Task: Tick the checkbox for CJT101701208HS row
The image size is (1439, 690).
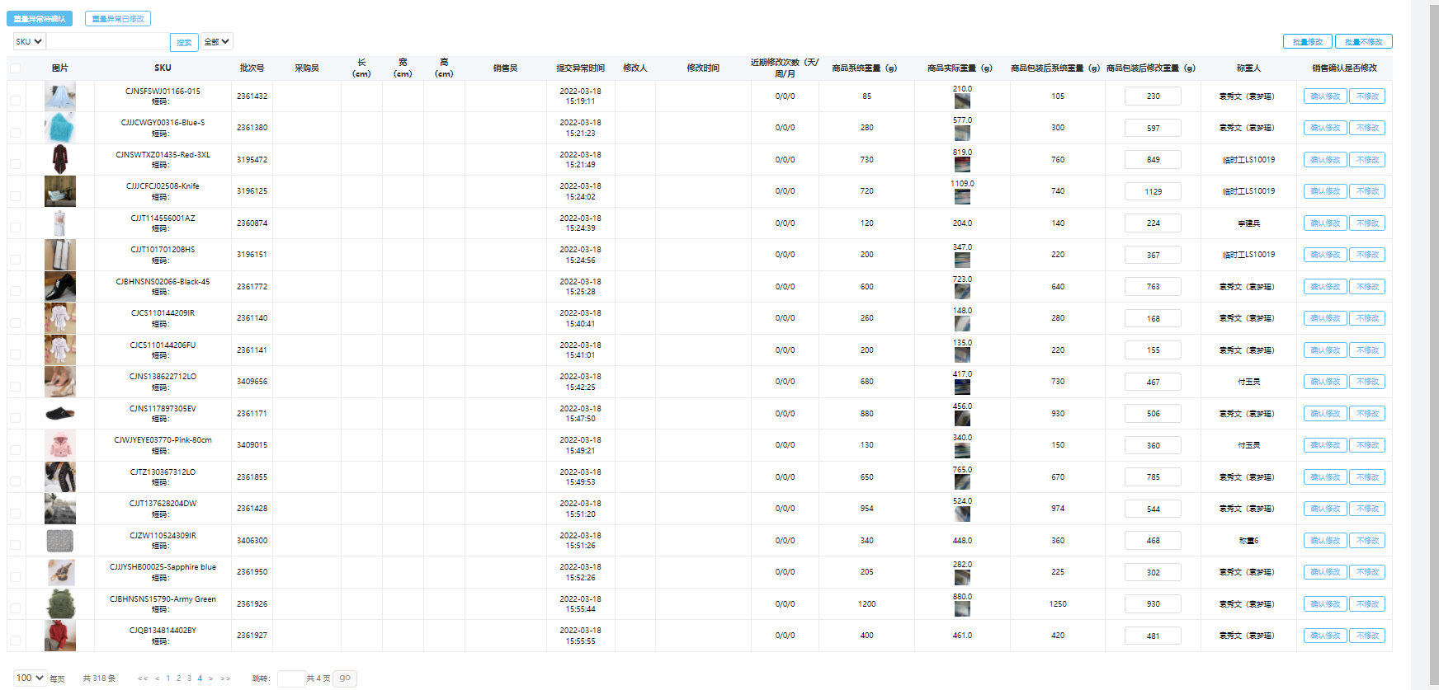Action: (x=16, y=259)
